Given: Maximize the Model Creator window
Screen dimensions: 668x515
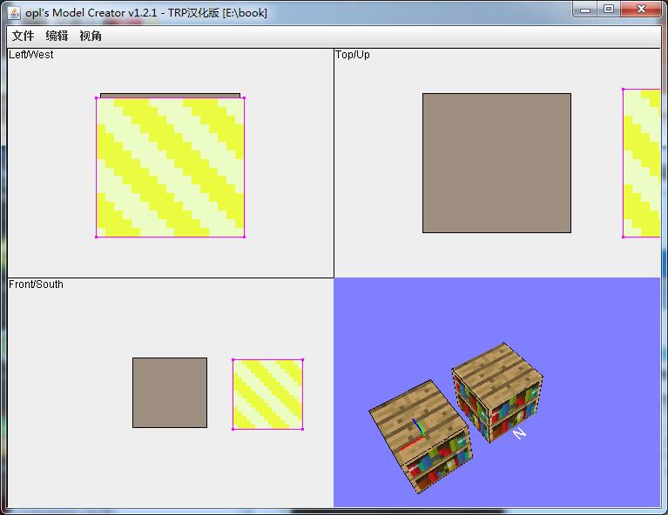Looking at the screenshot, I should tap(608, 9).
